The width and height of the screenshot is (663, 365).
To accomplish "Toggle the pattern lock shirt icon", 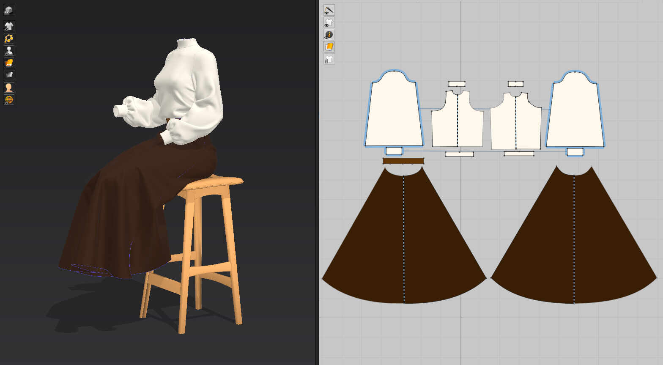I will (329, 59).
